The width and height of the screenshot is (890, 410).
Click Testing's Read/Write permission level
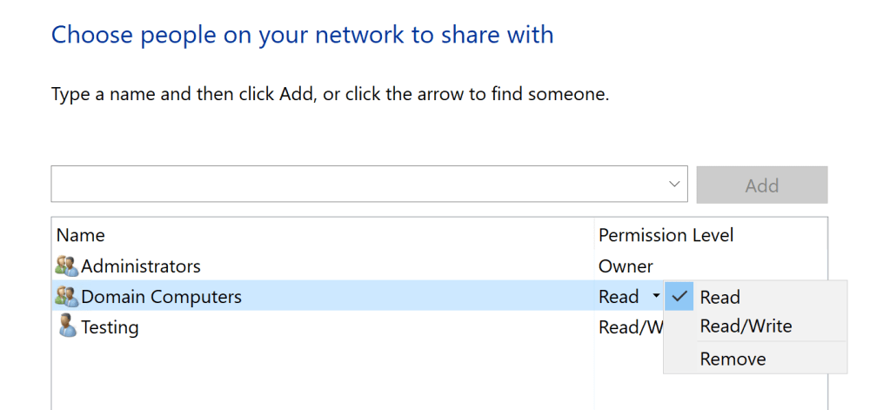tap(630, 327)
